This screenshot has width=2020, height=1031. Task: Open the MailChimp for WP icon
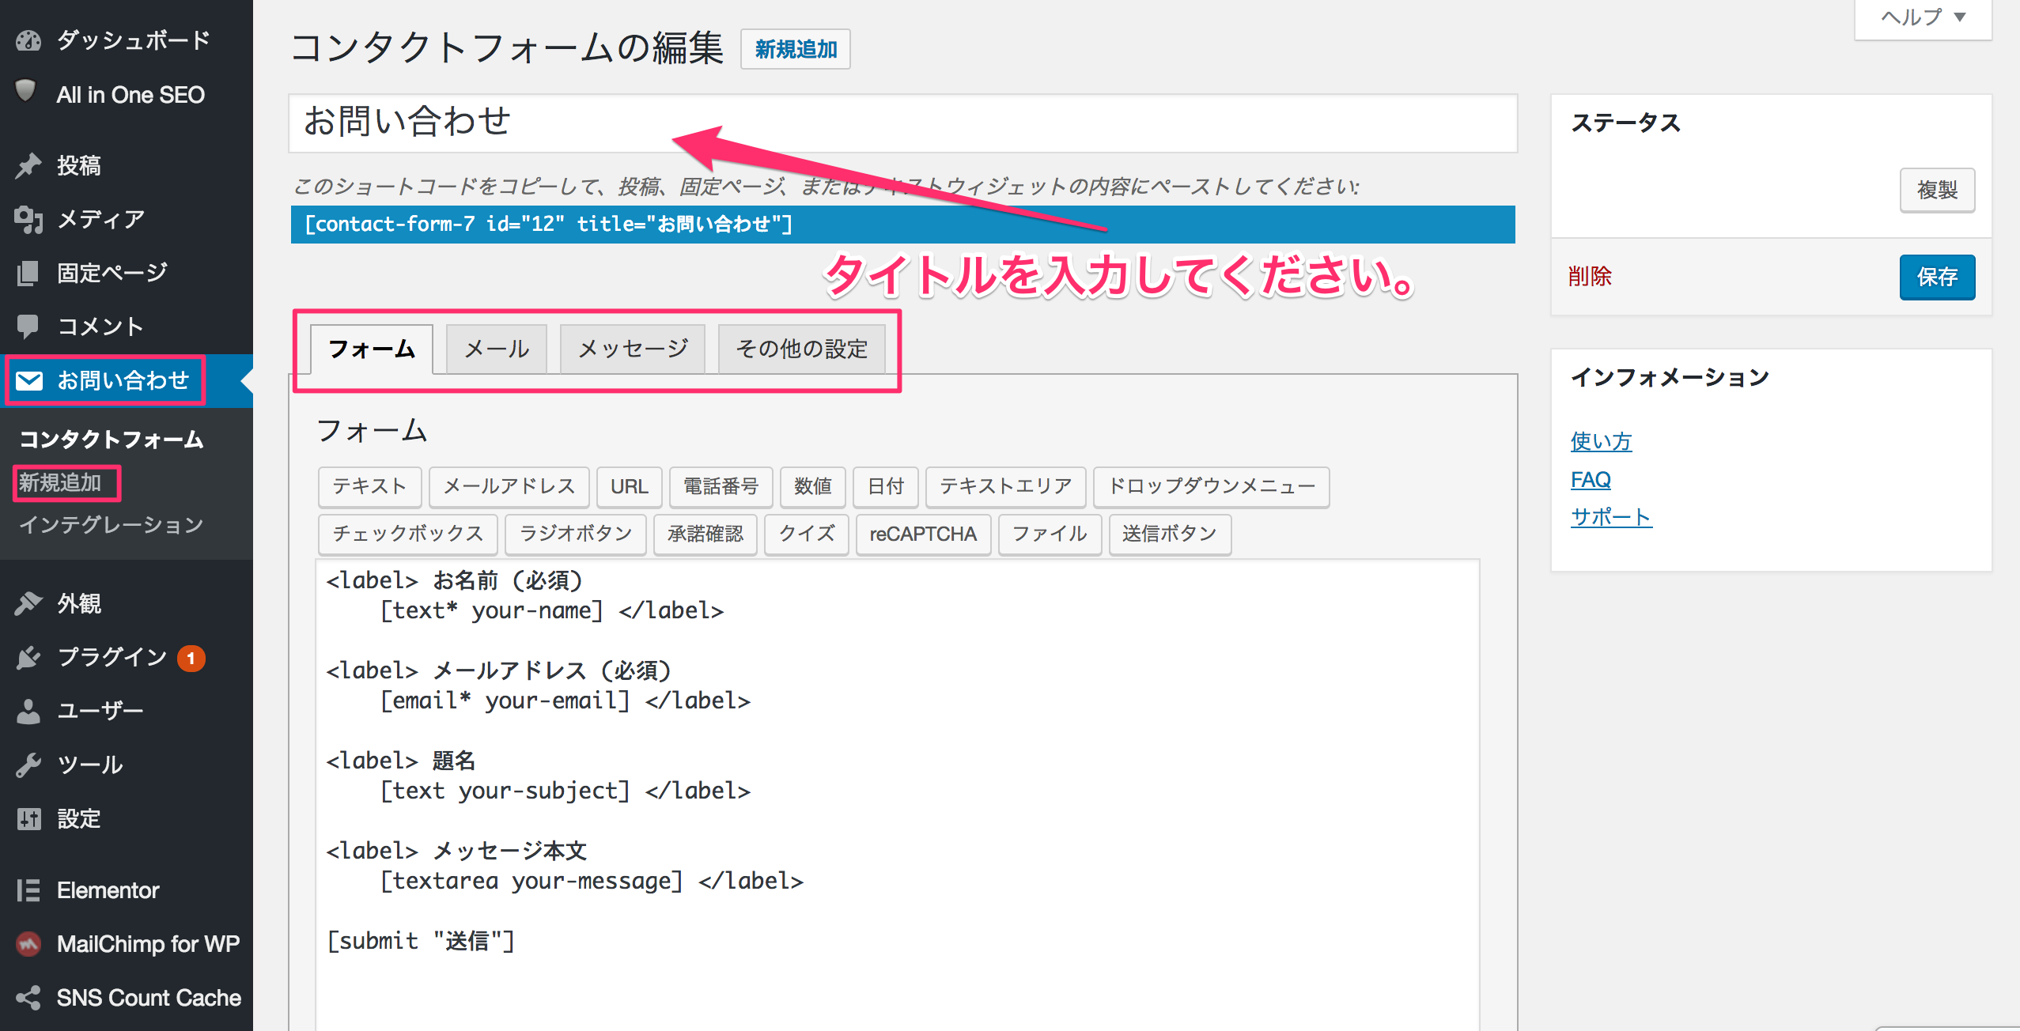[x=28, y=943]
